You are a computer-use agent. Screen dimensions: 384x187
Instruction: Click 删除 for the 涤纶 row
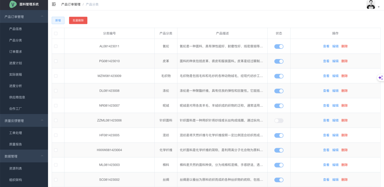pyautogui.click(x=344, y=91)
